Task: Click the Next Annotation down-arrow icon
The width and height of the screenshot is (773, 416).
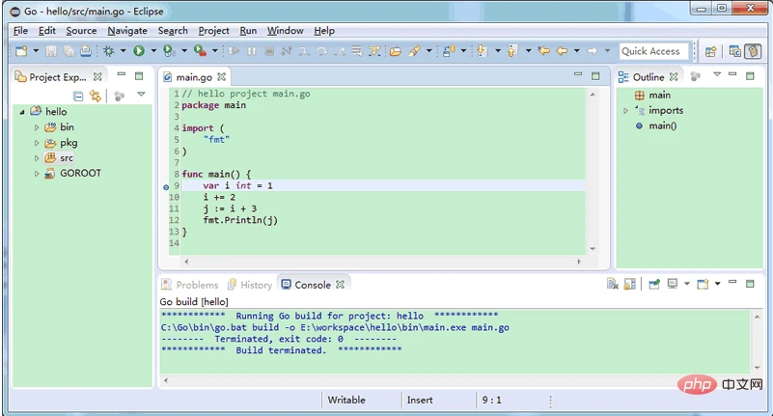Action: tap(483, 51)
